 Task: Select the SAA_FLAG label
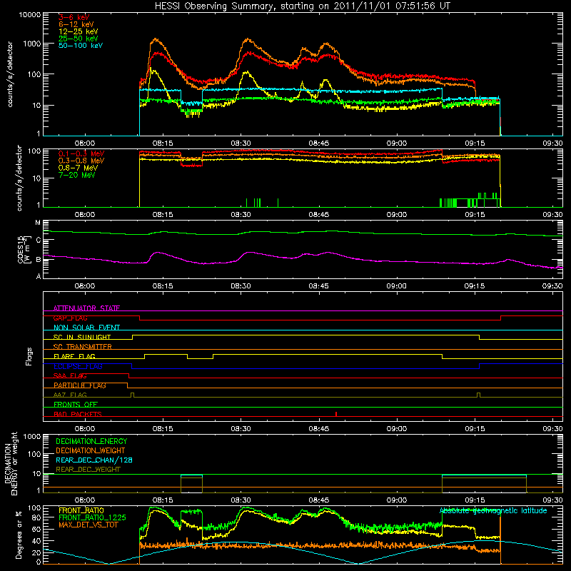coord(70,375)
